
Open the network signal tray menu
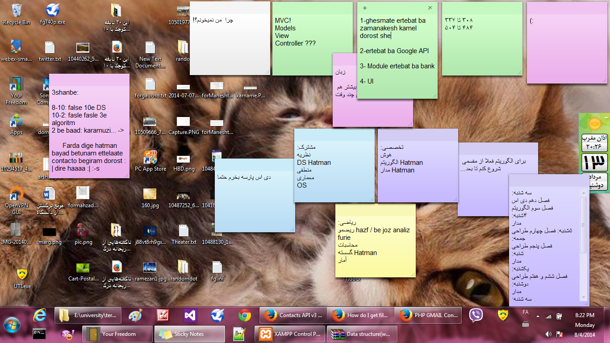(548, 316)
